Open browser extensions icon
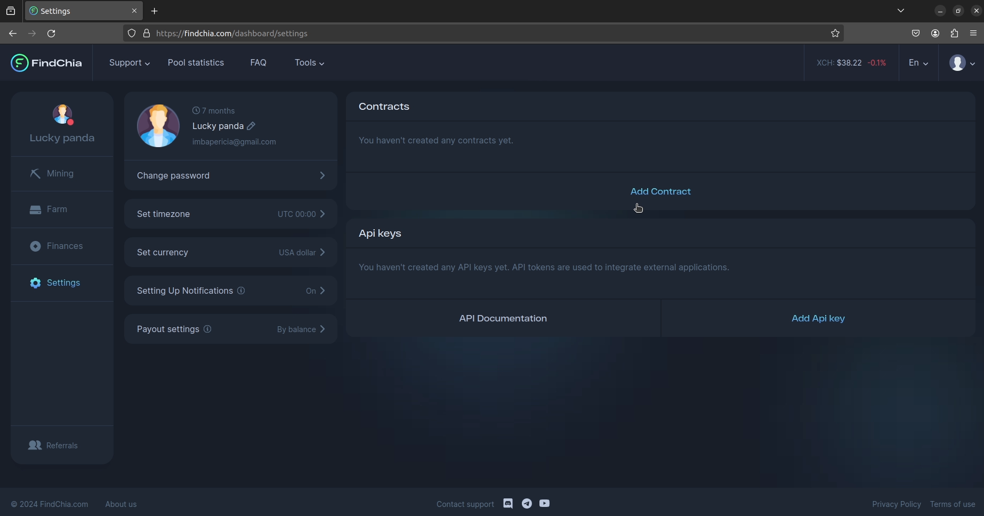Screen dimensions: 984x516 coord(954,33)
